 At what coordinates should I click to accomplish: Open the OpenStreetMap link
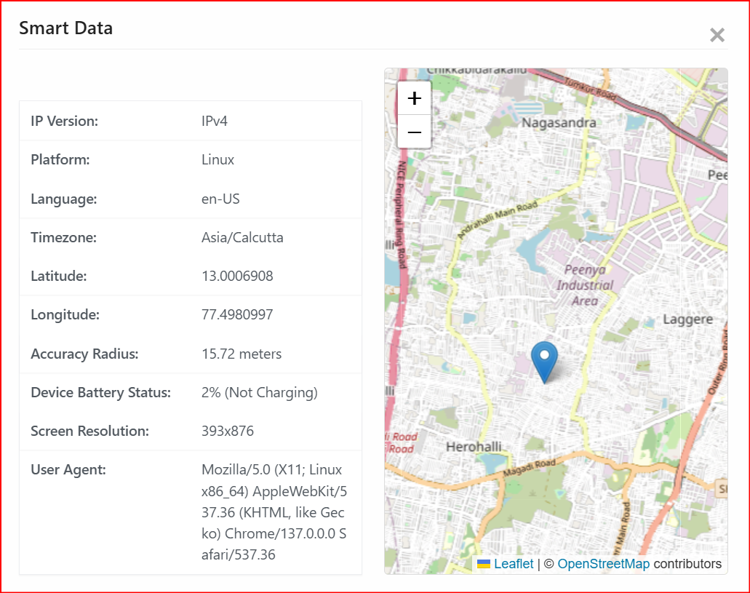pos(603,564)
